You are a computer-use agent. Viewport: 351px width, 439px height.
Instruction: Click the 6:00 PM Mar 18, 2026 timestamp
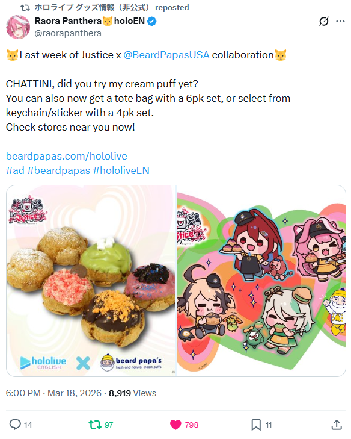tap(53, 393)
